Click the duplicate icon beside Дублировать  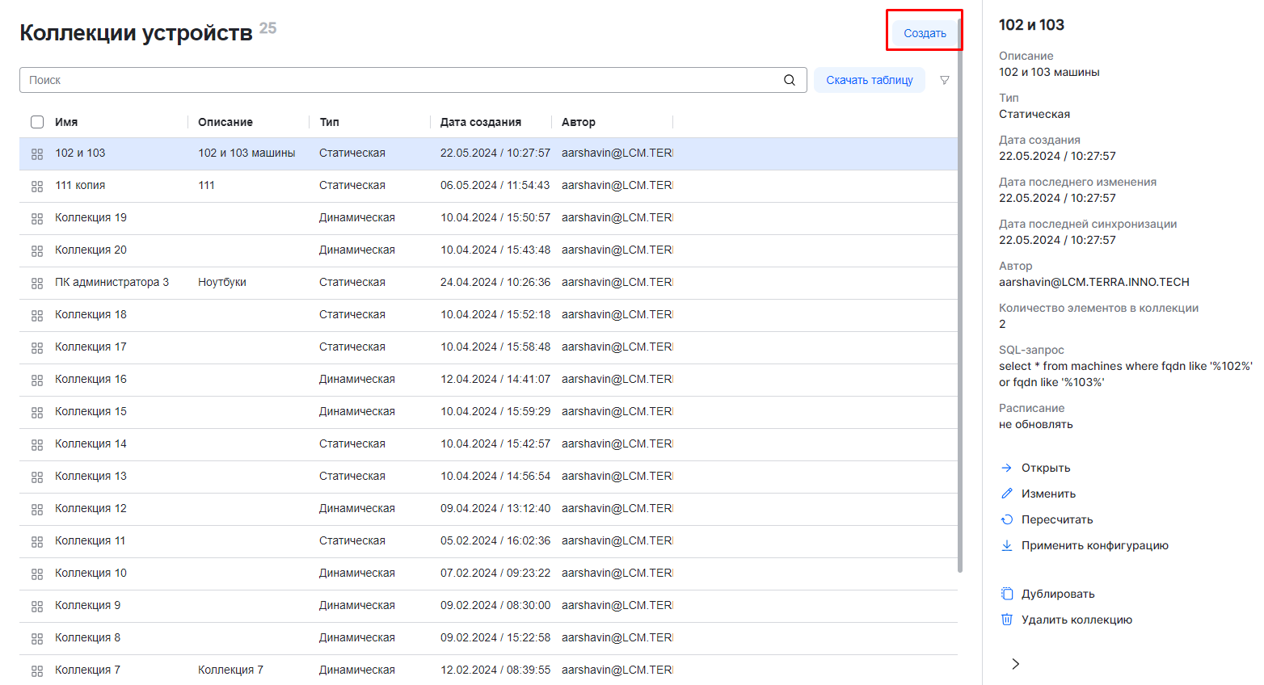click(1006, 594)
